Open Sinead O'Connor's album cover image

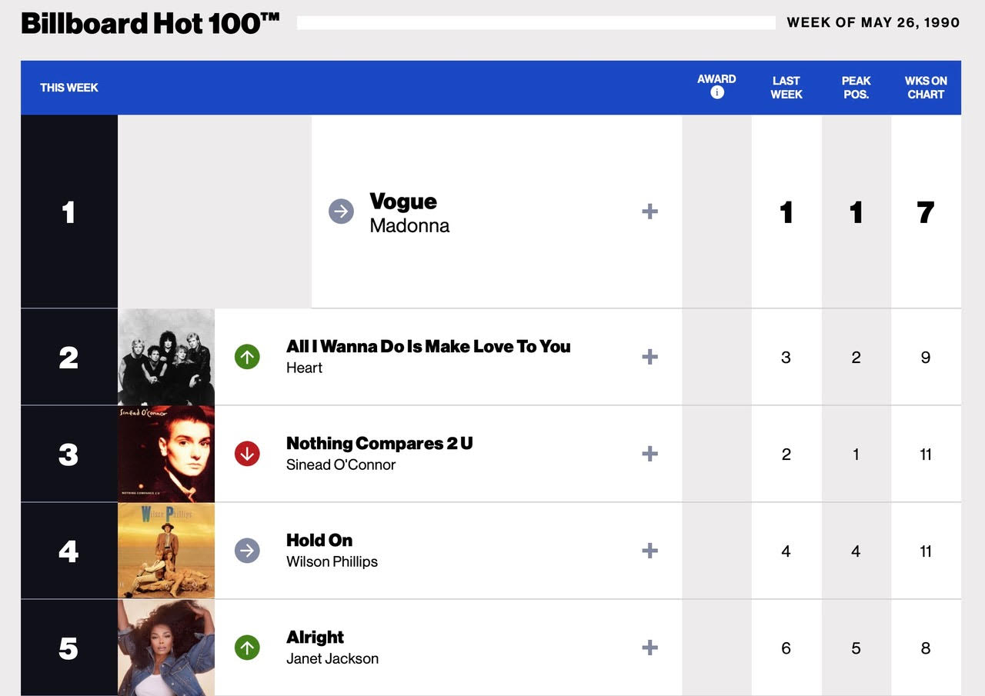click(166, 454)
